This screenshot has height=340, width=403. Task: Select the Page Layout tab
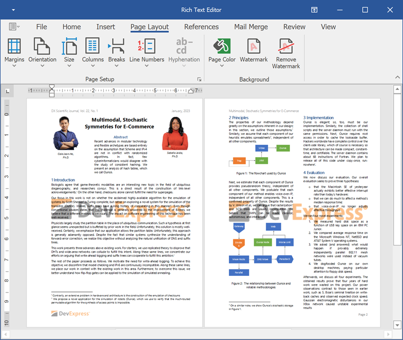point(150,27)
